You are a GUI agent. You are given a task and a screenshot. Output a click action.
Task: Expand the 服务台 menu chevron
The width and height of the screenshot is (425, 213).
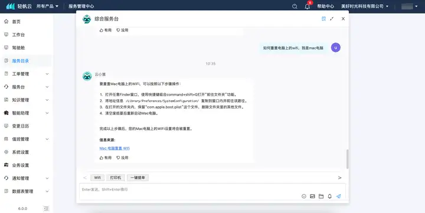47,87
